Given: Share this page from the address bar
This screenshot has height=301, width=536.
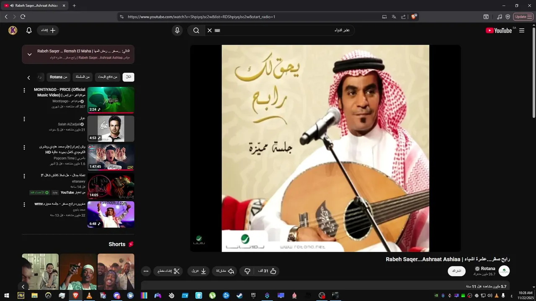Looking at the screenshot, I should 403,17.
